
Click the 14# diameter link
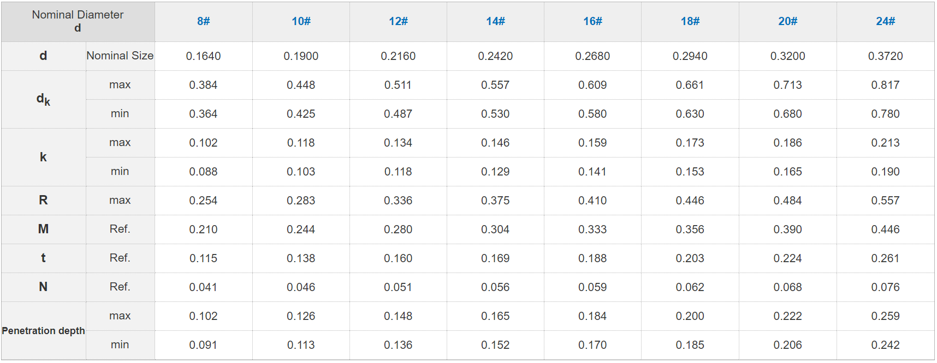coord(495,21)
